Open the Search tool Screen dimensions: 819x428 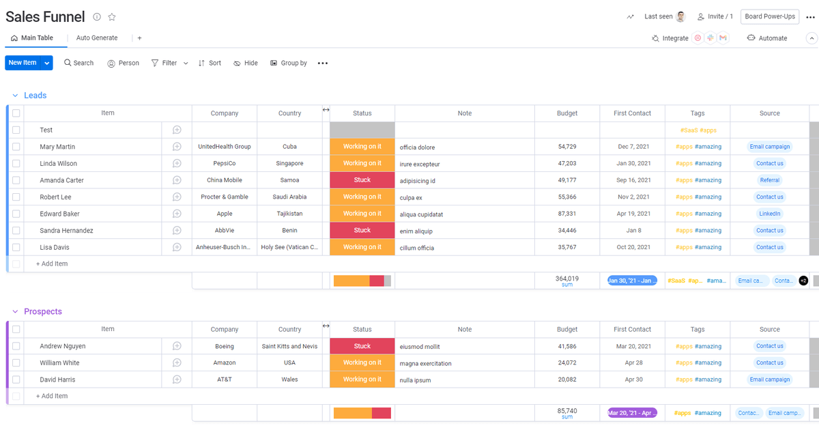[x=78, y=63]
